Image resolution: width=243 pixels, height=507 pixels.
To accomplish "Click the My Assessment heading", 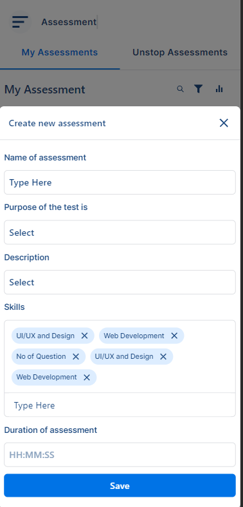I will [45, 90].
